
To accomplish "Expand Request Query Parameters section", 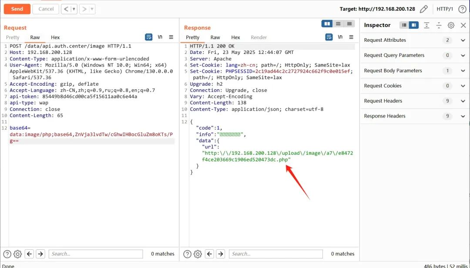I will coord(415,55).
